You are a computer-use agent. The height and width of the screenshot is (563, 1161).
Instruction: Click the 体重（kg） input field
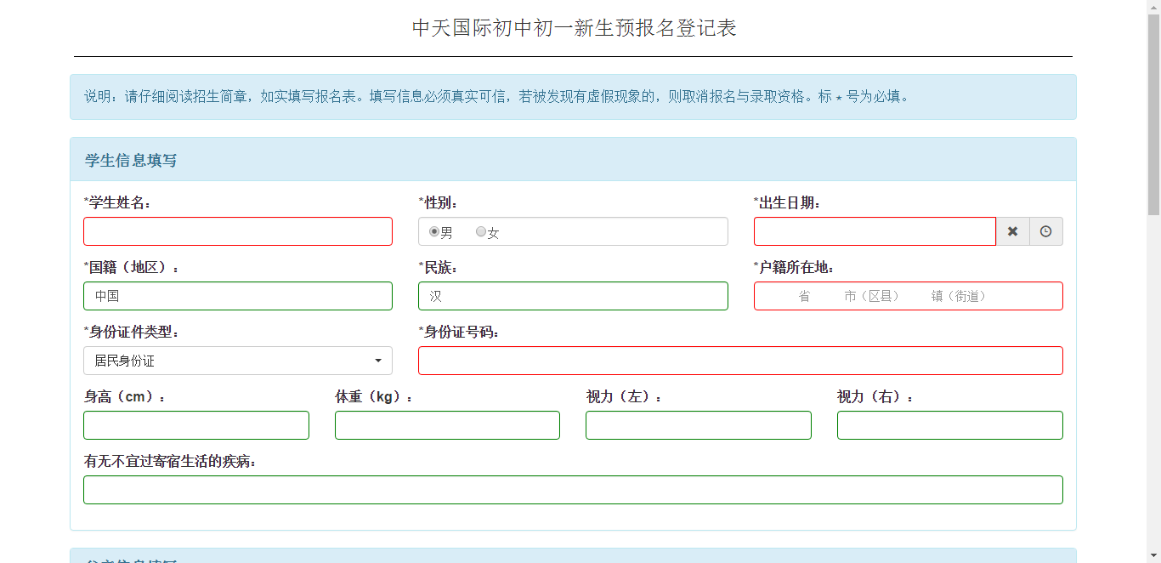click(x=447, y=425)
